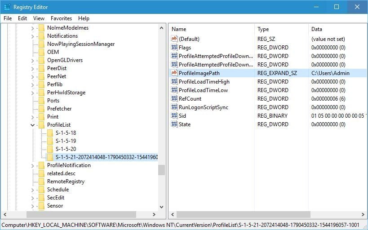
Task: Click the REG_BINARY type cell for Sid
Action: (272, 116)
